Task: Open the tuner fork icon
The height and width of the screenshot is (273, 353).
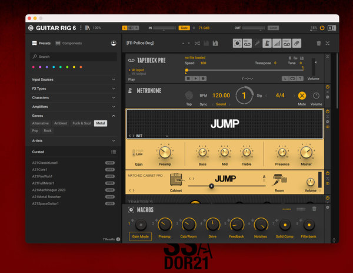Action: coord(257,43)
